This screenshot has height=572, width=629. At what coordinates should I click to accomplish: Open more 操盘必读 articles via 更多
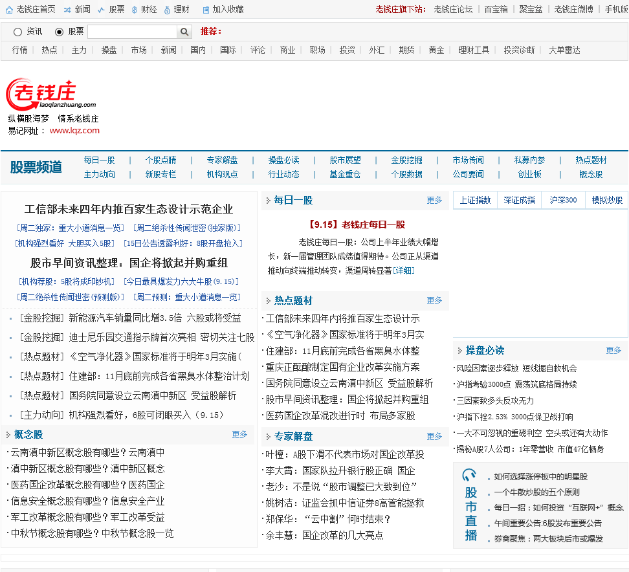point(613,350)
